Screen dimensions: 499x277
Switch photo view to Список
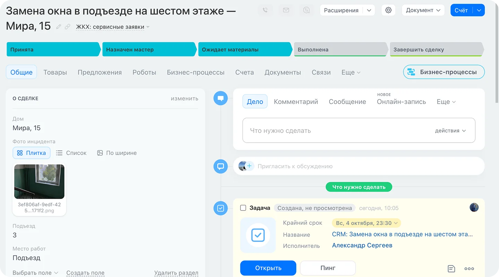[71, 153]
